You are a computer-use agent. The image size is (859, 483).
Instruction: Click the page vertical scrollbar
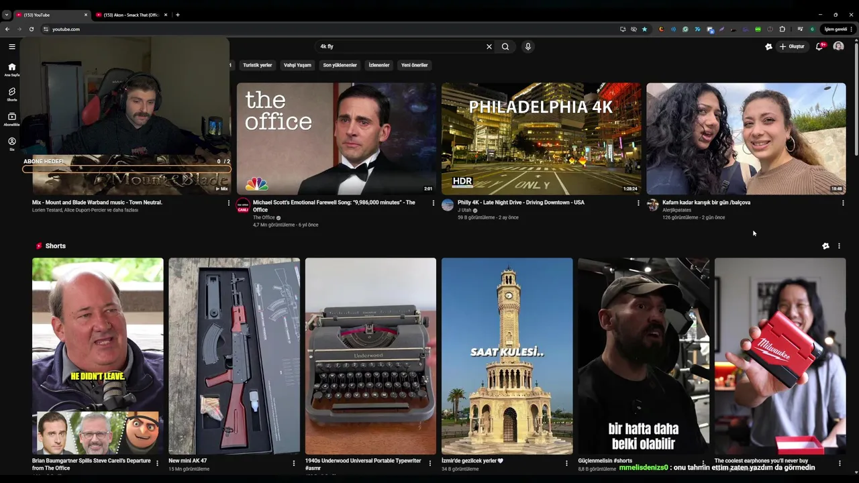click(856, 101)
